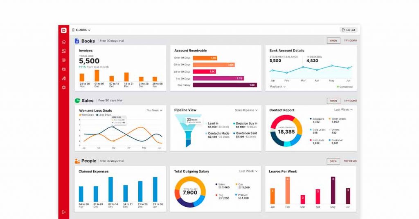The width and height of the screenshot is (419, 219).
Task: Click TRY DEMO link for Books
Action: [x=350, y=40]
